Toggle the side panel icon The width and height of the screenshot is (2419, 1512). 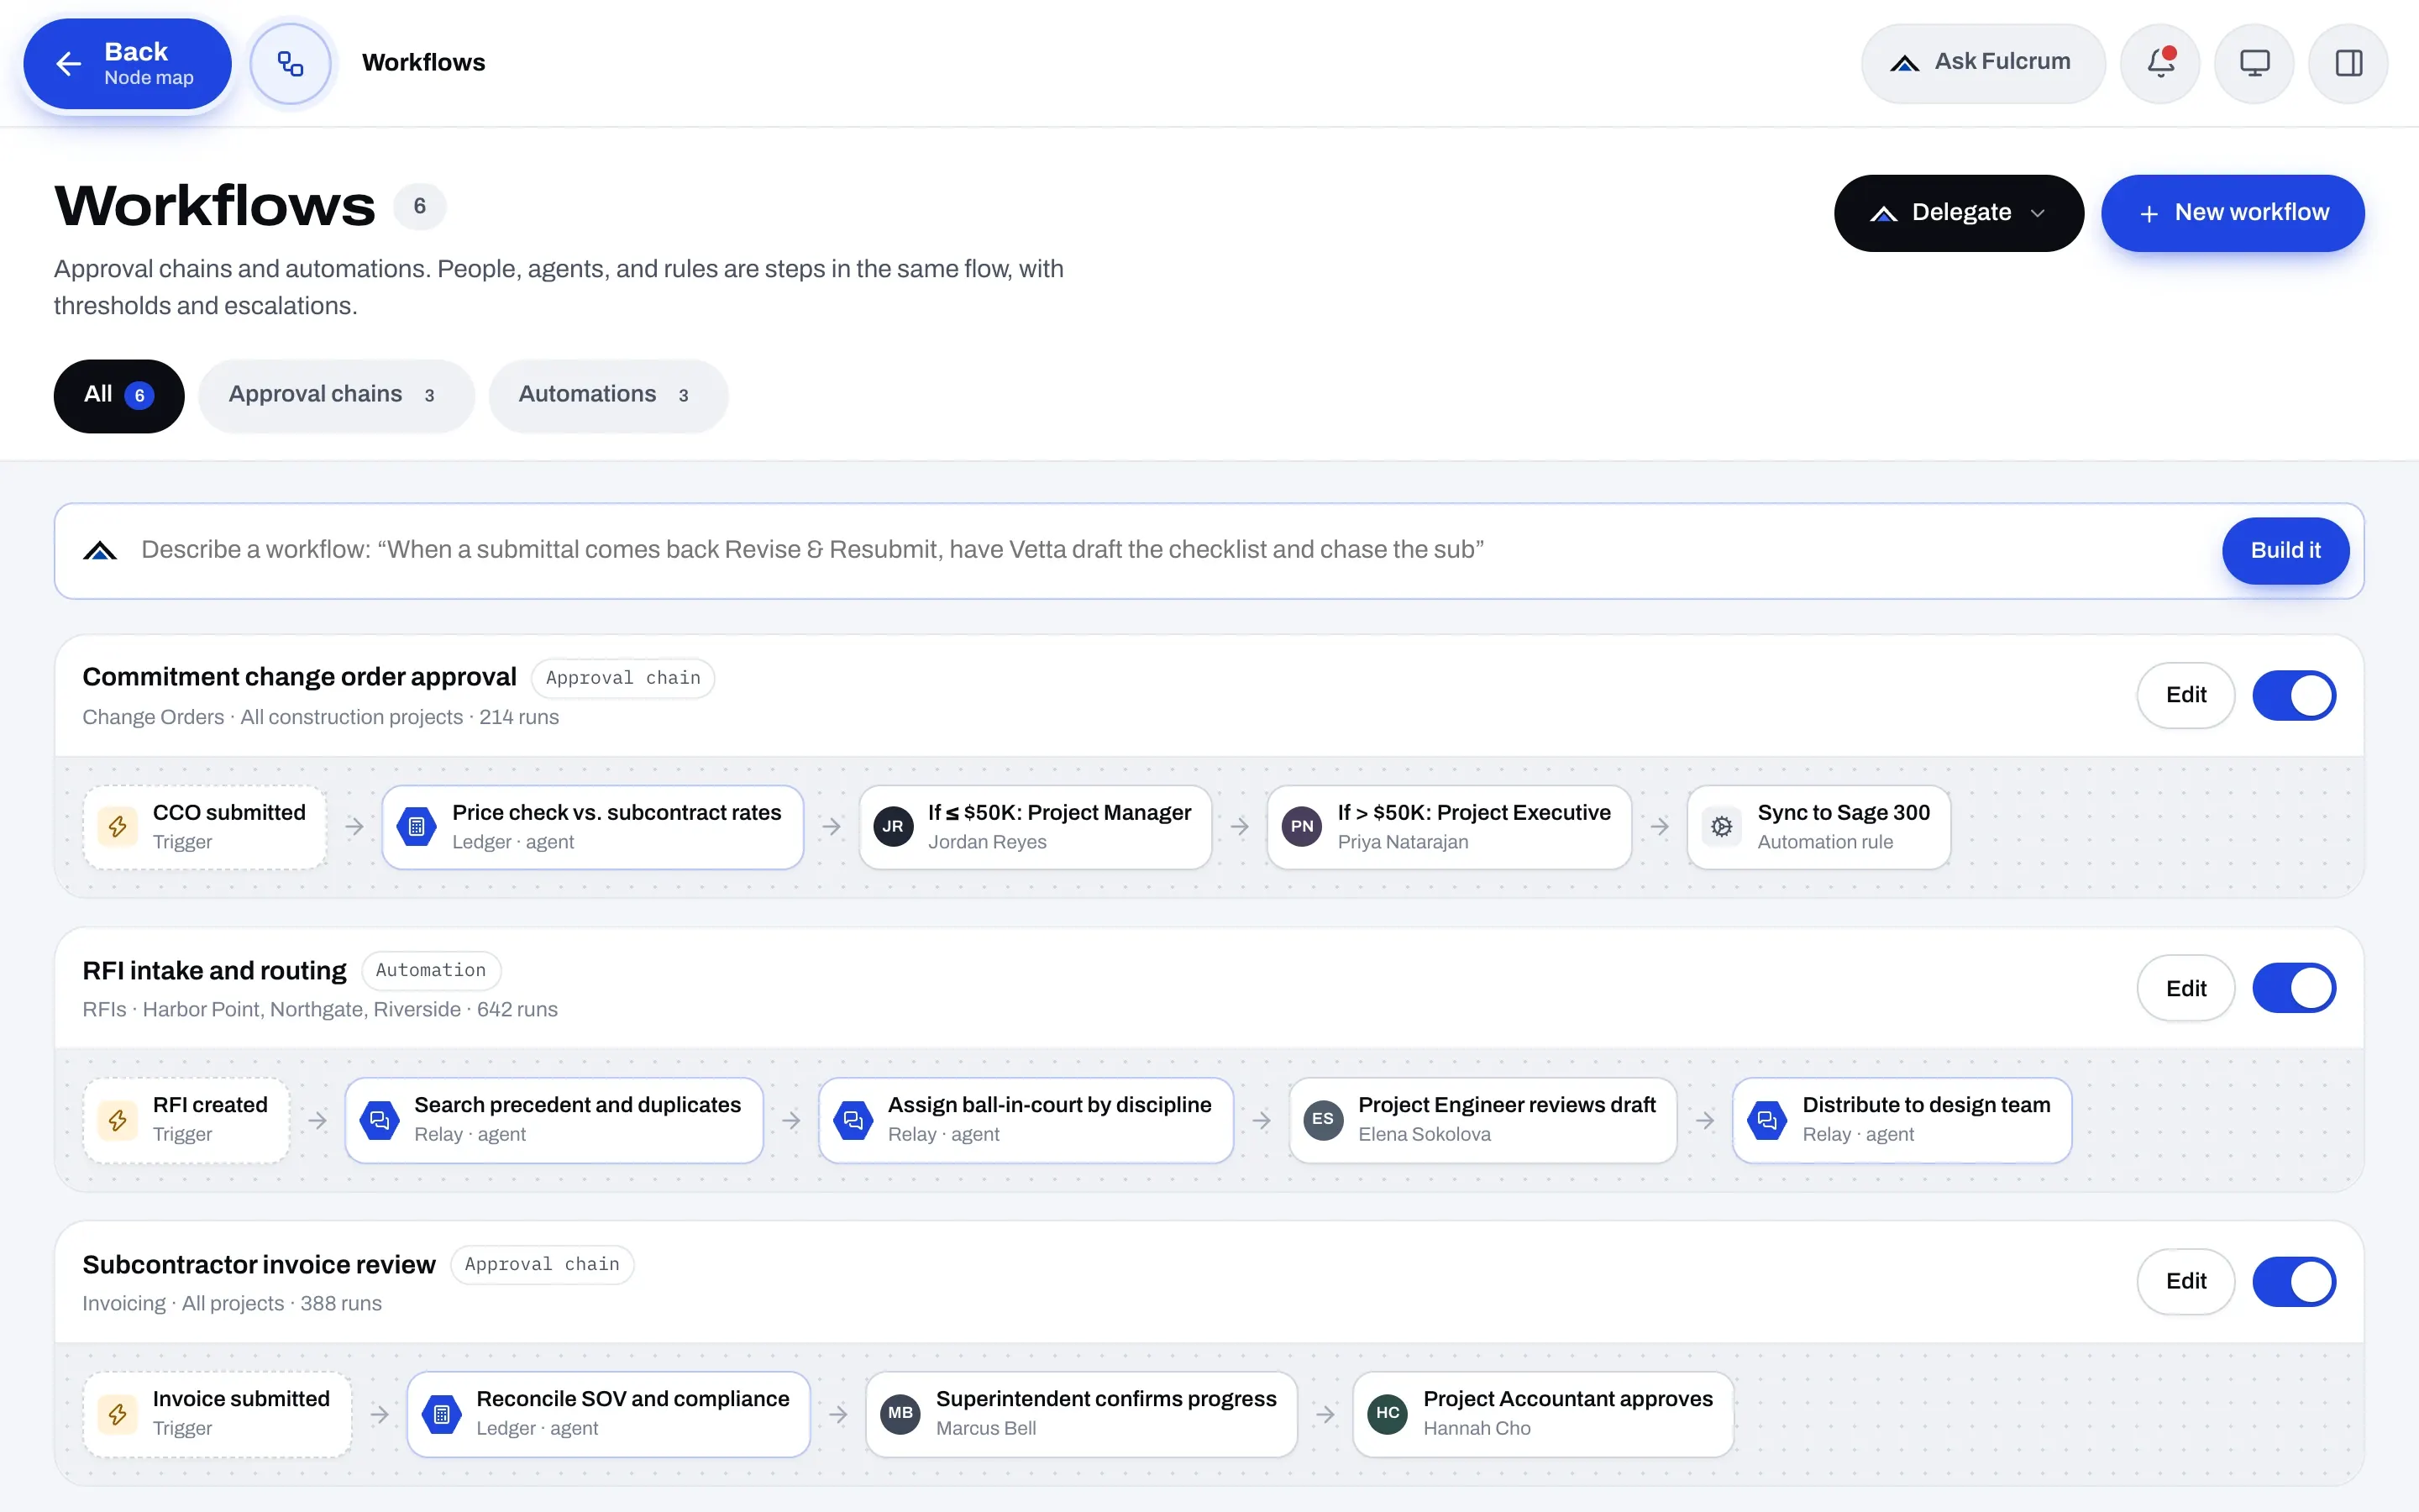pyautogui.click(x=2348, y=63)
